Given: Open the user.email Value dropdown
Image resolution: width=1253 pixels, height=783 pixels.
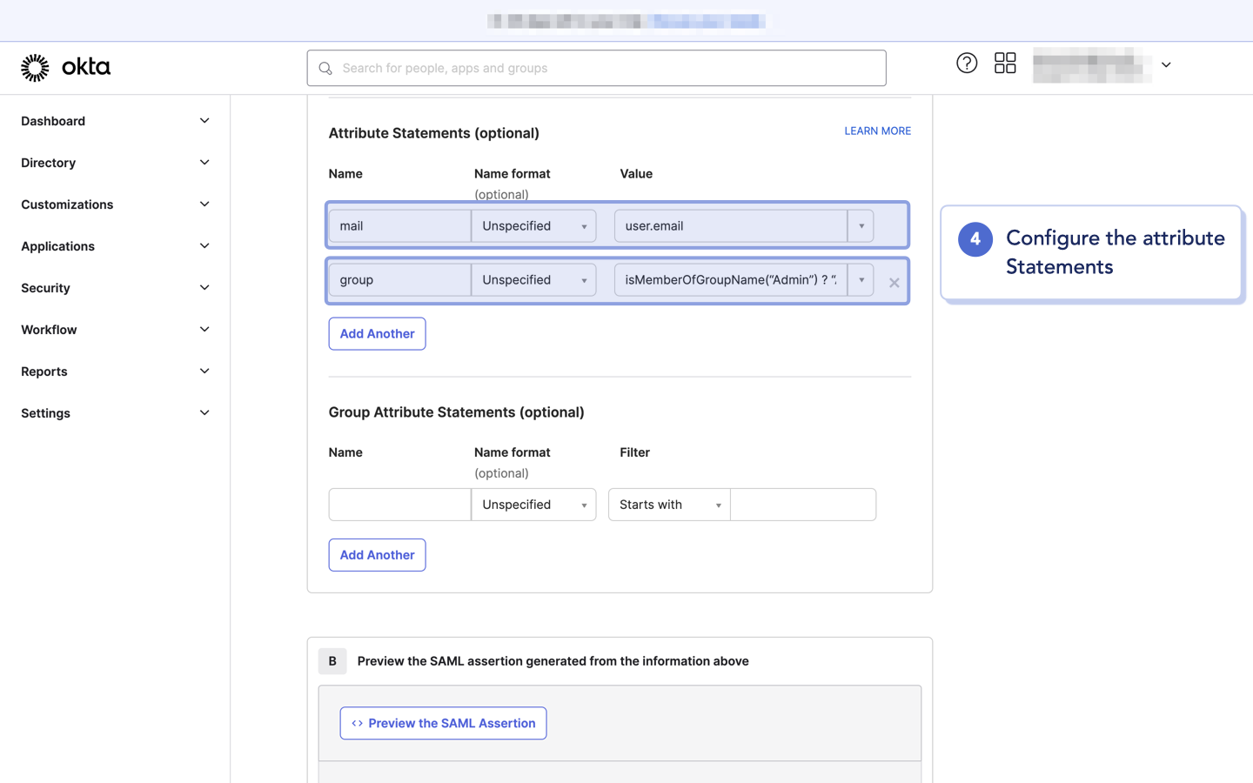Looking at the screenshot, I should point(861,225).
